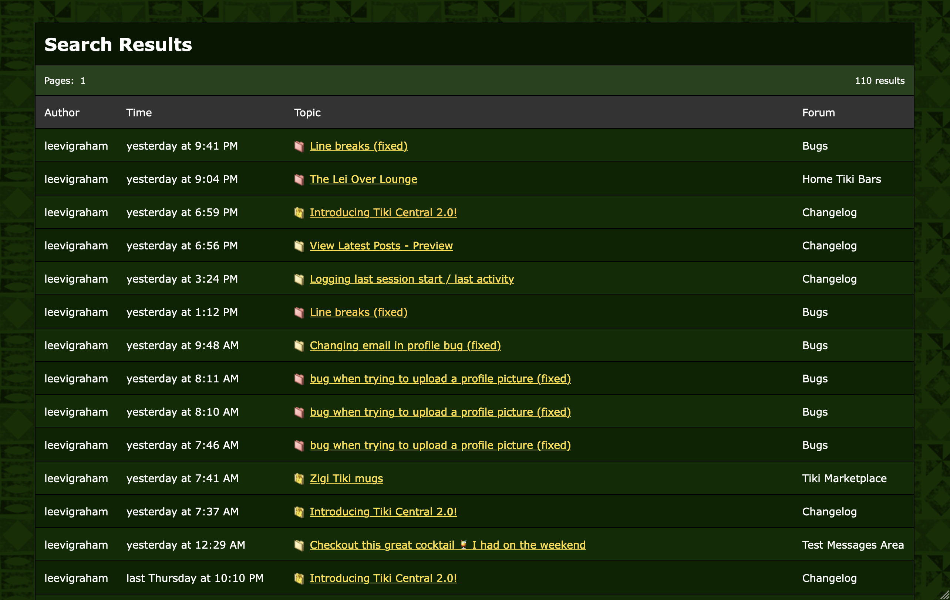Open profile picture bug topic posted 7:46 AM

click(x=440, y=445)
